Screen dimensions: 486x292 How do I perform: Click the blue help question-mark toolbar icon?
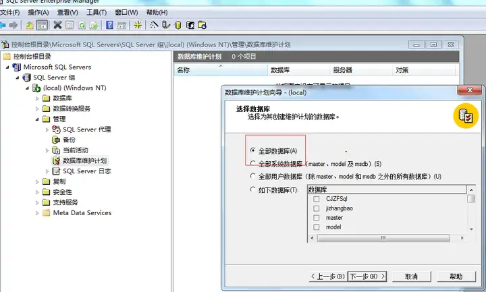point(109,25)
